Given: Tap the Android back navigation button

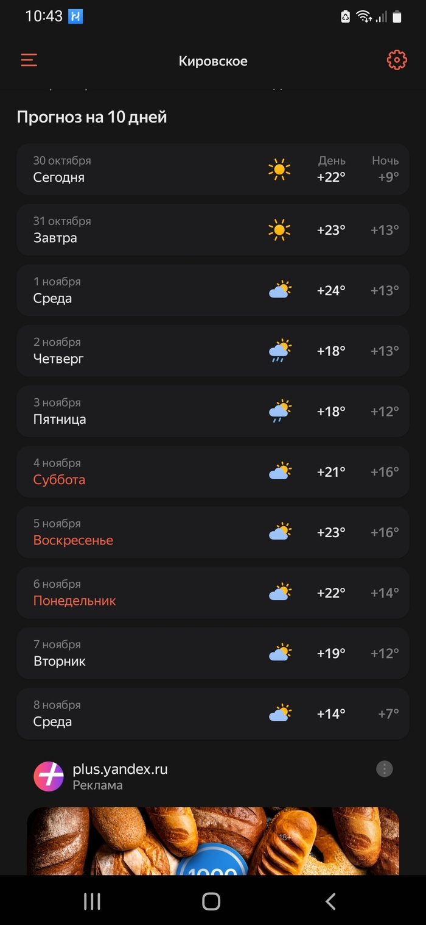Looking at the screenshot, I should (x=330, y=901).
